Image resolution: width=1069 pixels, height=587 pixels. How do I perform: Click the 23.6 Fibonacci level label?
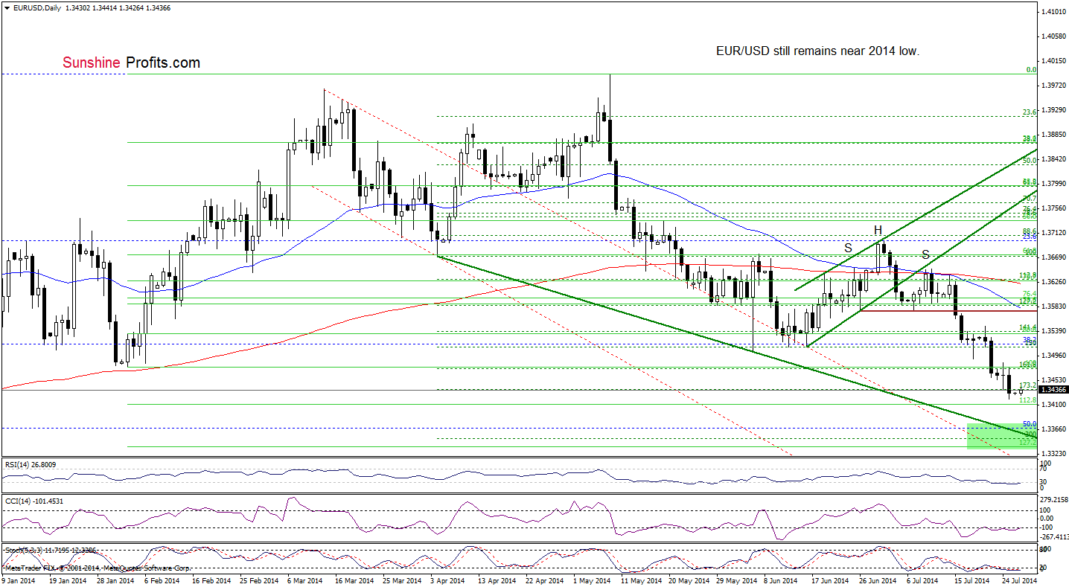click(1030, 112)
